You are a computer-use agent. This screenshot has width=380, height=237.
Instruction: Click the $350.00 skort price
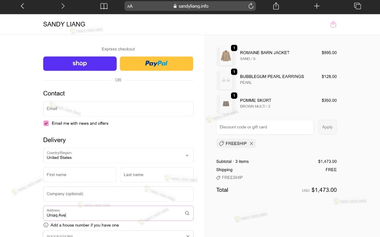(x=329, y=101)
